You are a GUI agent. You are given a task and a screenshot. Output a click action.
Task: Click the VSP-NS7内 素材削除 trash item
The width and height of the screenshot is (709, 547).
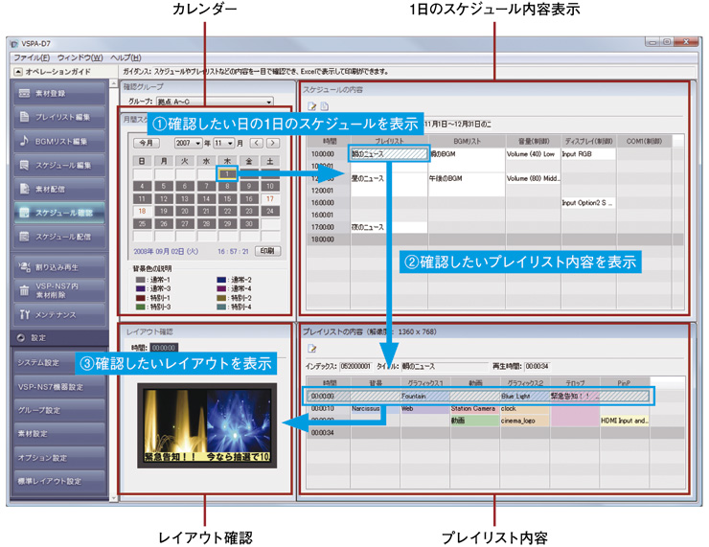(x=59, y=289)
